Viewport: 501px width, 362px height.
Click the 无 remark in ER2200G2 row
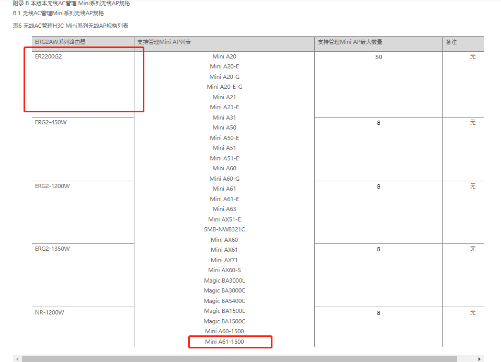click(x=473, y=56)
